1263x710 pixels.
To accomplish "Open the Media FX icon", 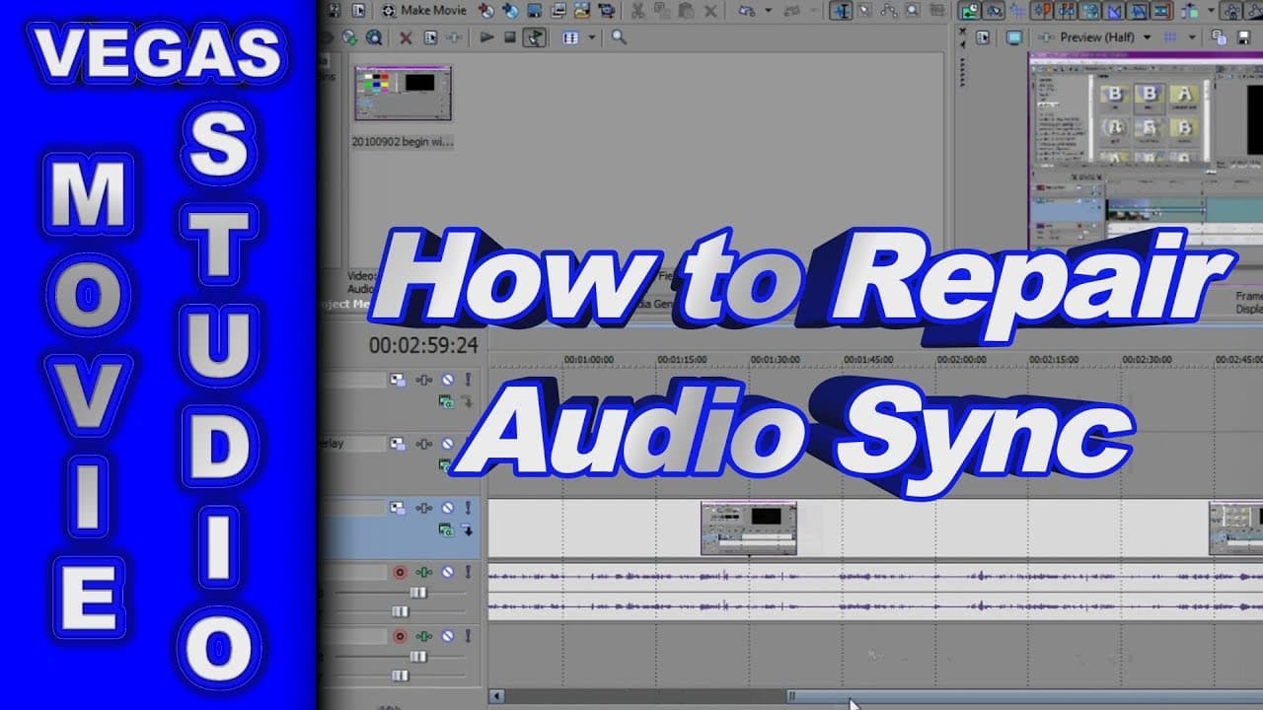I will 454,37.
